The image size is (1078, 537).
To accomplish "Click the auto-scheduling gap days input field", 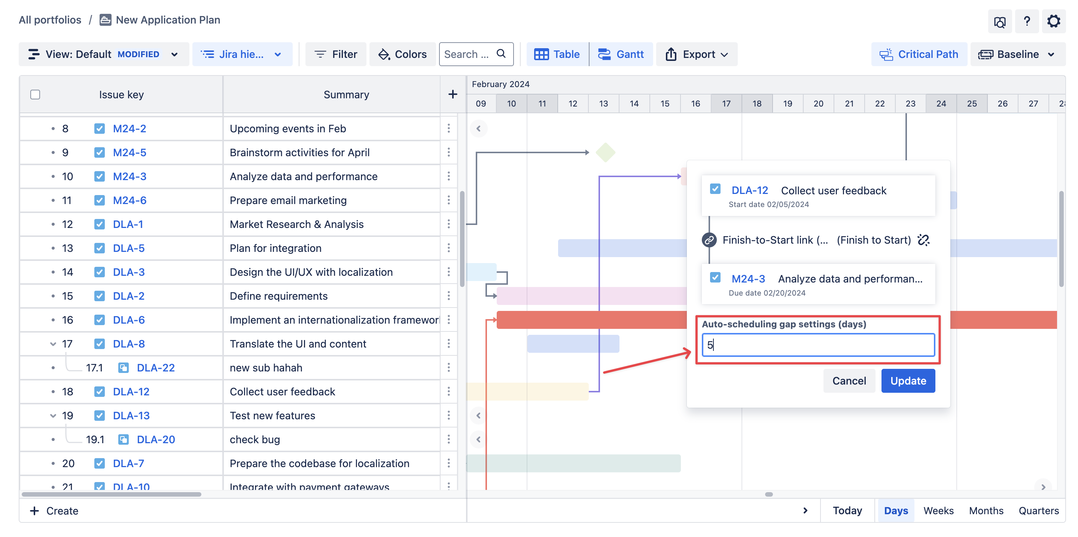I will pos(818,345).
